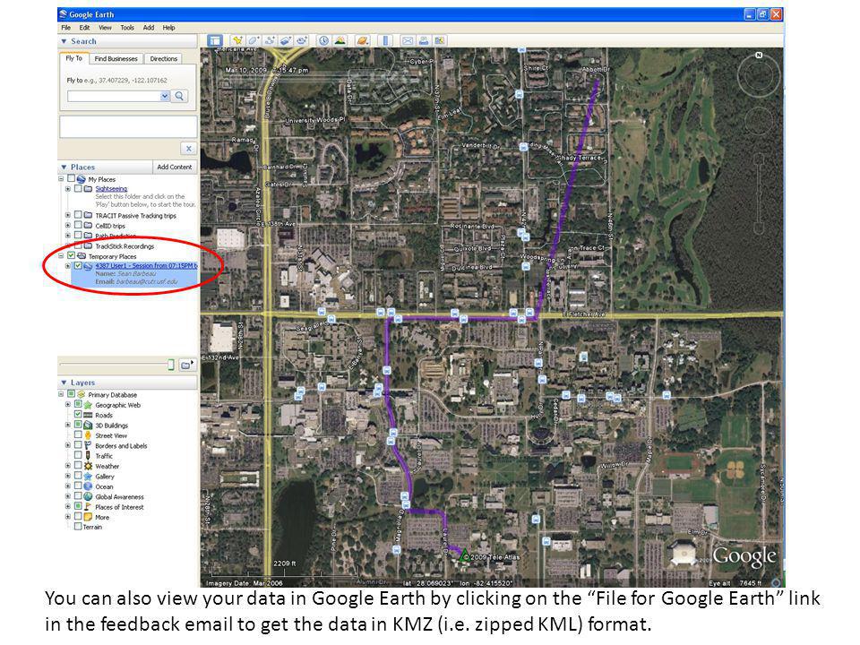Expand the Geographic Web layer node

point(68,405)
